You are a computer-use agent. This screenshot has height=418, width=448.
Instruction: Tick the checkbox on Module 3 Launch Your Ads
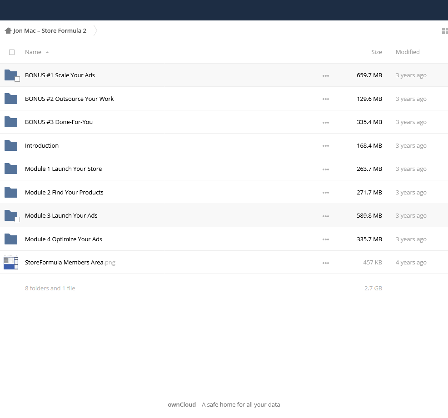click(x=17, y=219)
